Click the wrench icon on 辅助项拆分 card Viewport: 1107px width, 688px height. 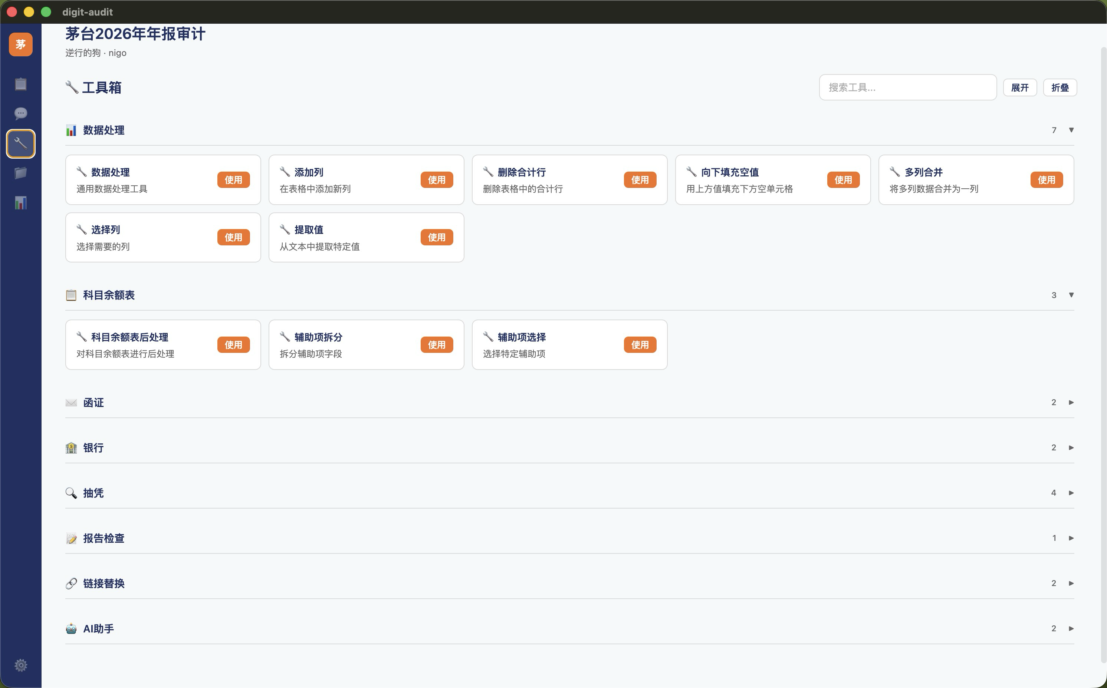(285, 336)
